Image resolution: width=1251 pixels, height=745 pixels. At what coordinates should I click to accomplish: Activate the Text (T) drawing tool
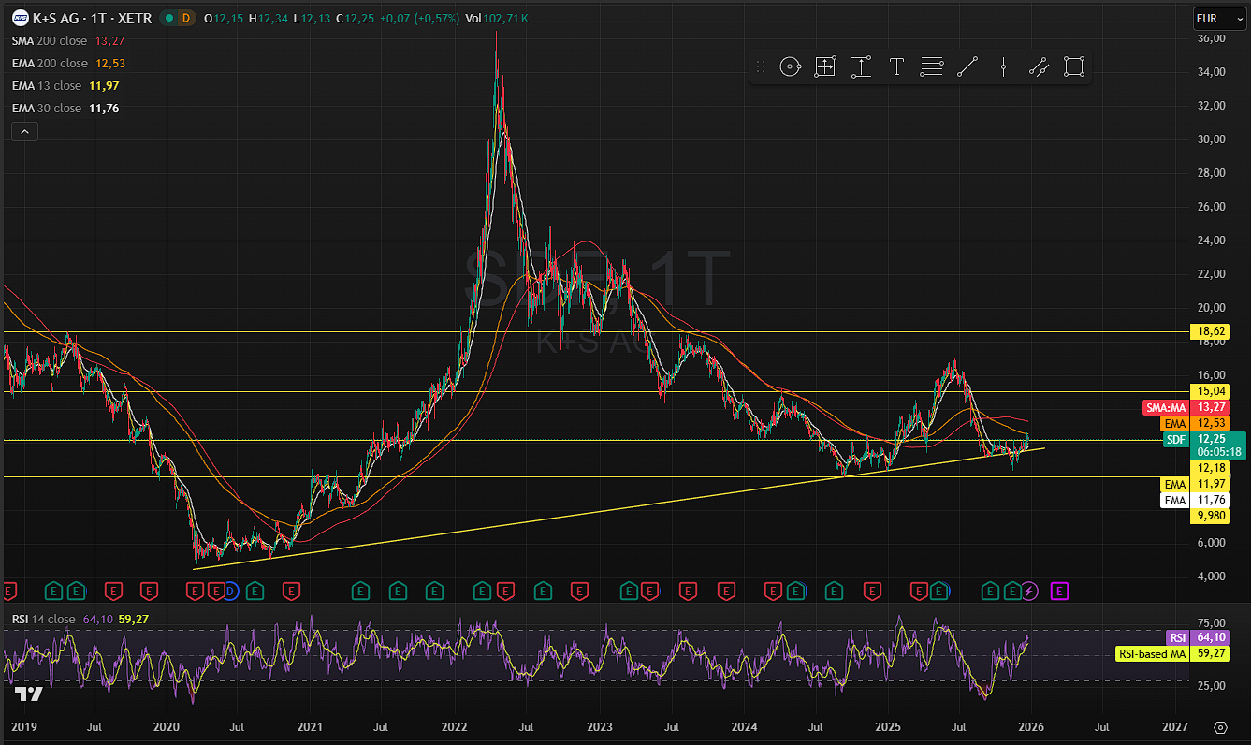click(x=896, y=66)
